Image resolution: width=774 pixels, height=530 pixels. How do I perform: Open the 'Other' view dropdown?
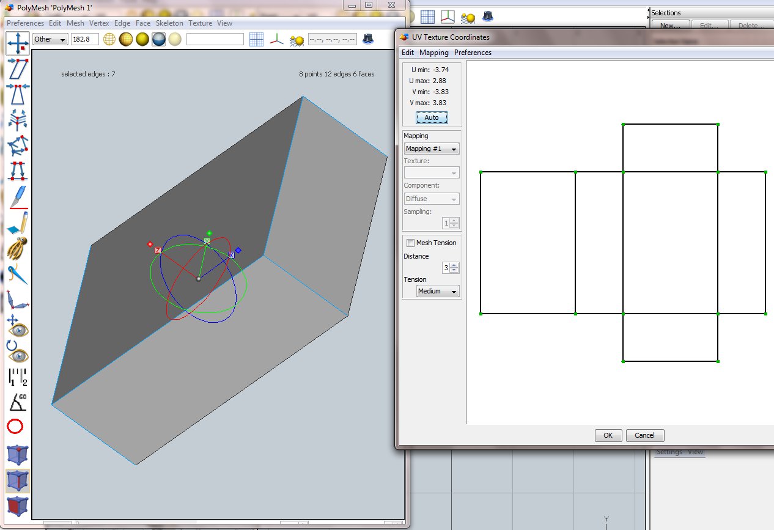(x=50, y=39)
